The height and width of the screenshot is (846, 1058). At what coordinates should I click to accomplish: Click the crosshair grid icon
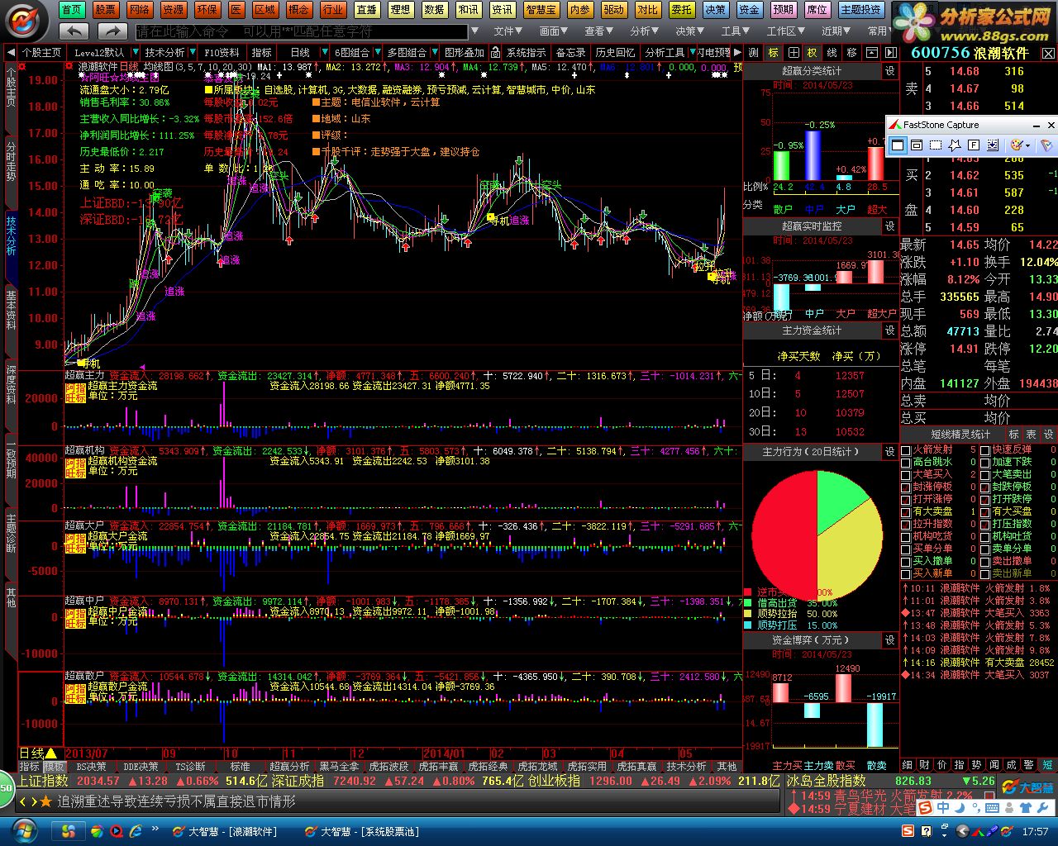(793, 52)
